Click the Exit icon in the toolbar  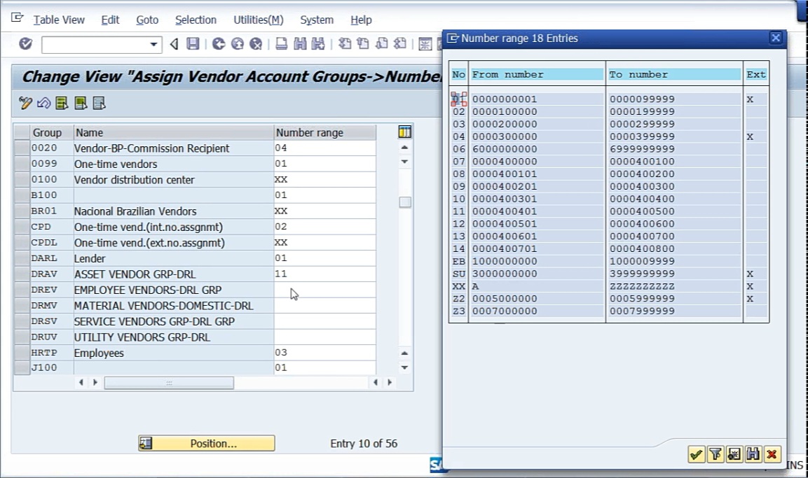point(237,44)
